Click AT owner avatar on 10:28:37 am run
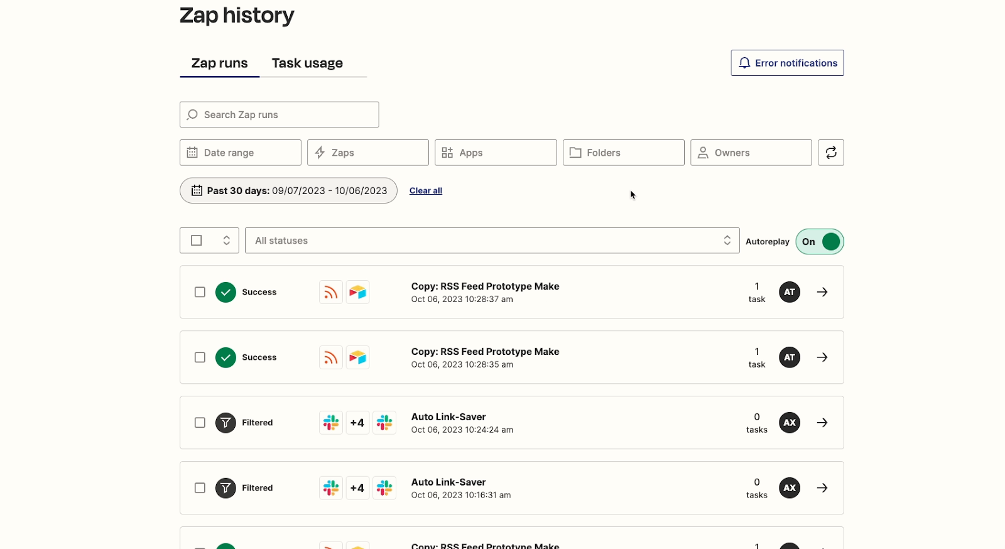This screenshot has height=549, width=1005. 790,292
